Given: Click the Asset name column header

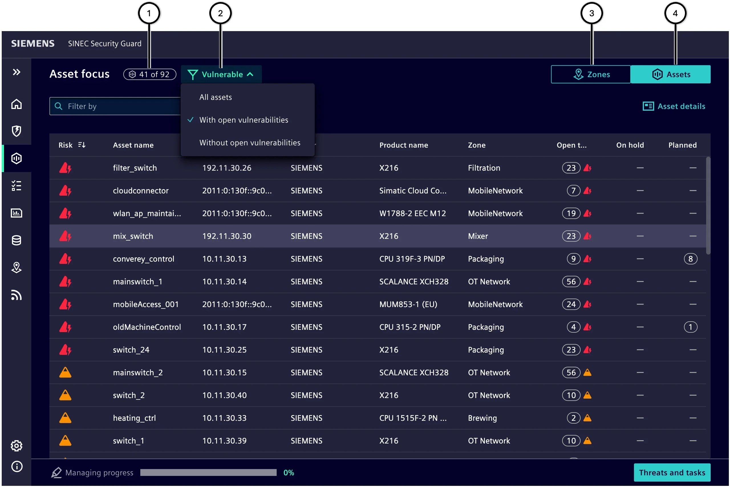Looking at the screenshot, I should pos(133,145).
